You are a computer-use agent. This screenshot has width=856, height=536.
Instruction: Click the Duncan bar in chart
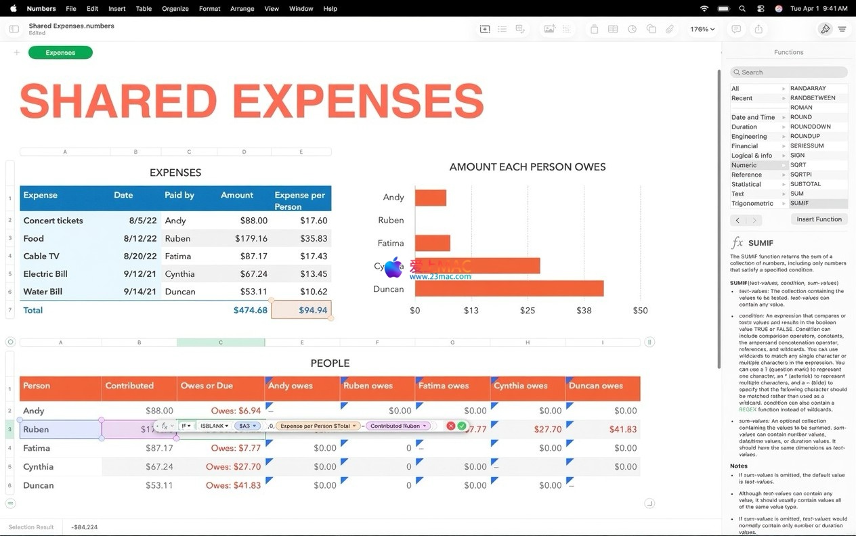point(509,289)
